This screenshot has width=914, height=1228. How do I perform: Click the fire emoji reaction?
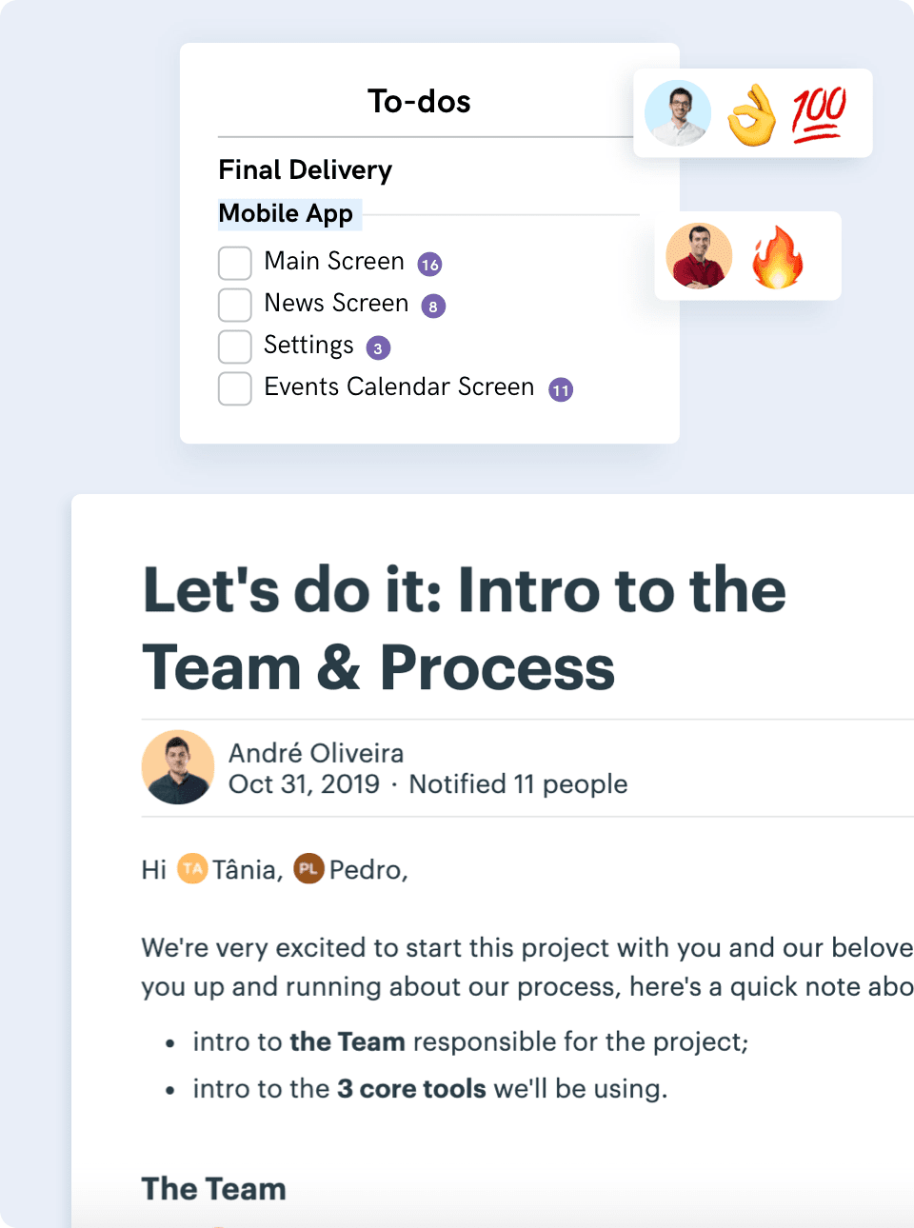(x=778, y=257)
